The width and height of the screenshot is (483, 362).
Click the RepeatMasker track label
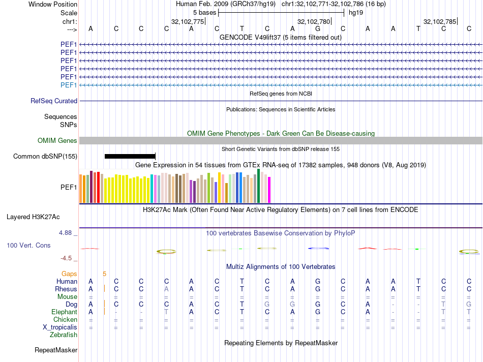(x=56, y=350)
